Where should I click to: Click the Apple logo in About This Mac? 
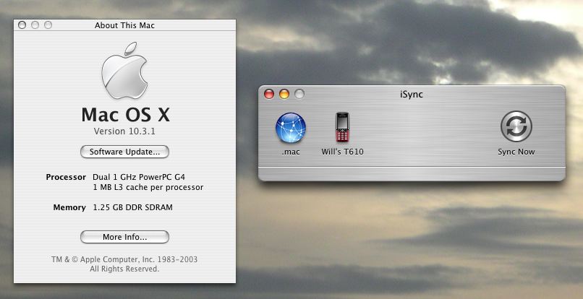click(x=124, y=71)
